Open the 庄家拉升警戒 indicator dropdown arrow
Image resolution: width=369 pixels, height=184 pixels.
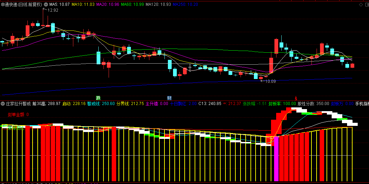tap(3, 103)
